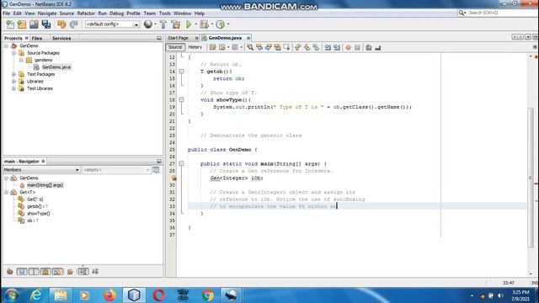
Task: Run the project with green play icon
Action: coord(189,24)
